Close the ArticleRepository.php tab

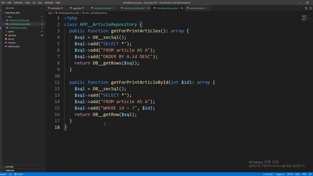pyautogui.click(x=182, y=8)
